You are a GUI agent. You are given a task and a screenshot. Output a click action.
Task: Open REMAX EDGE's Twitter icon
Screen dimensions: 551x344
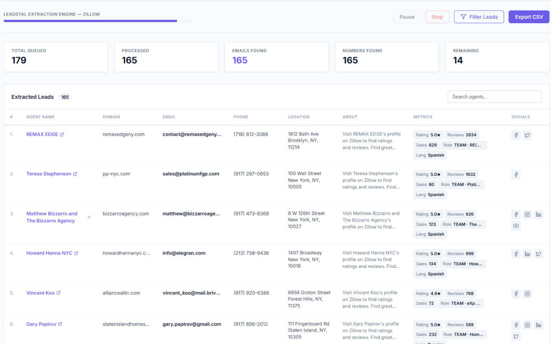(527, 135)
